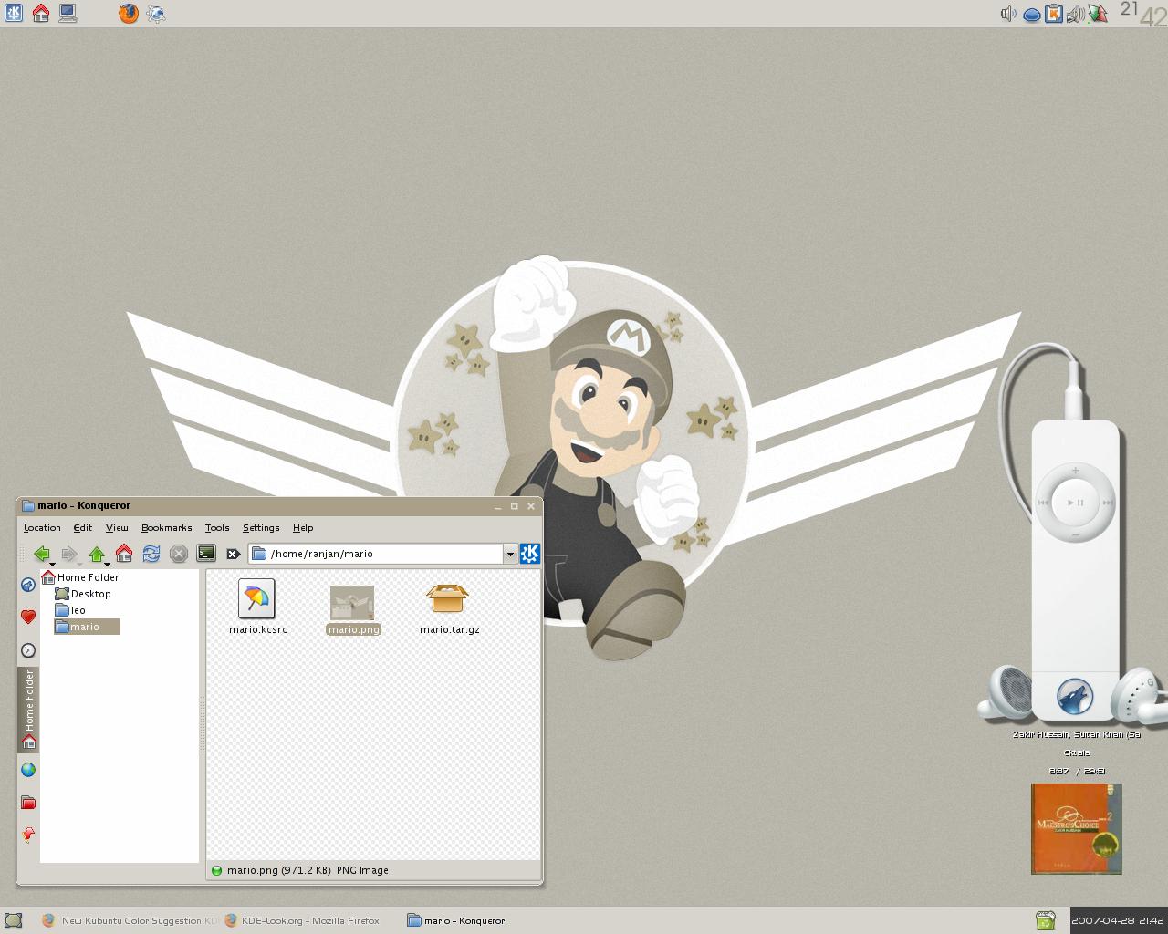The height and width of the screenshot is (934, 1168).
Task: Expand the location bar history dropdown
Action: pyautogui.click(x=510, y=554)
